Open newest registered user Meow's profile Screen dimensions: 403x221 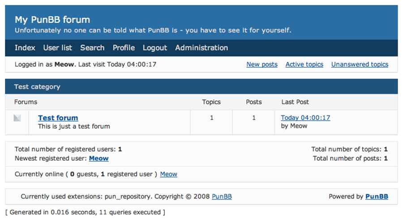point(99,158)
